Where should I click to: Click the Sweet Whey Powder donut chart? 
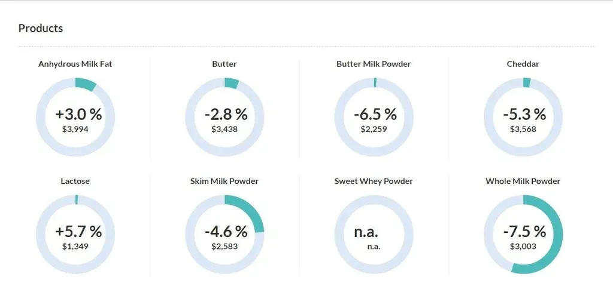pyautogui.click(x=374, y=235)
